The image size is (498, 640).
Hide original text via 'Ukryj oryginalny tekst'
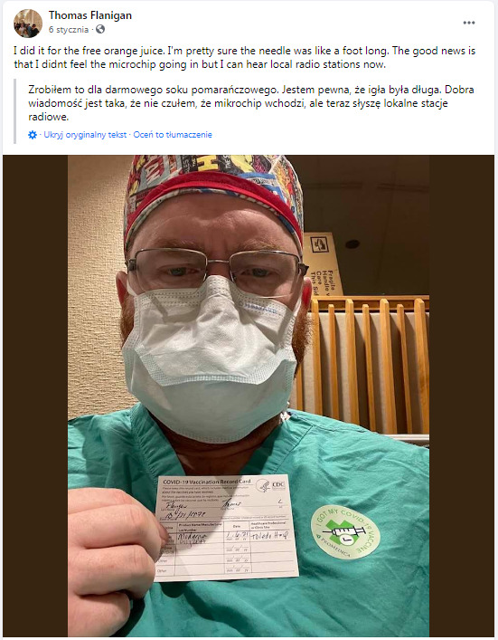tap(85, 135)
